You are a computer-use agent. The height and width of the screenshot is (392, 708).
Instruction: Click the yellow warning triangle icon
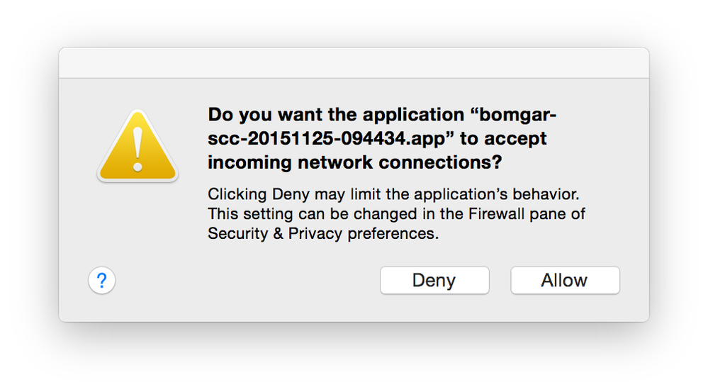[x=137, y=146]
